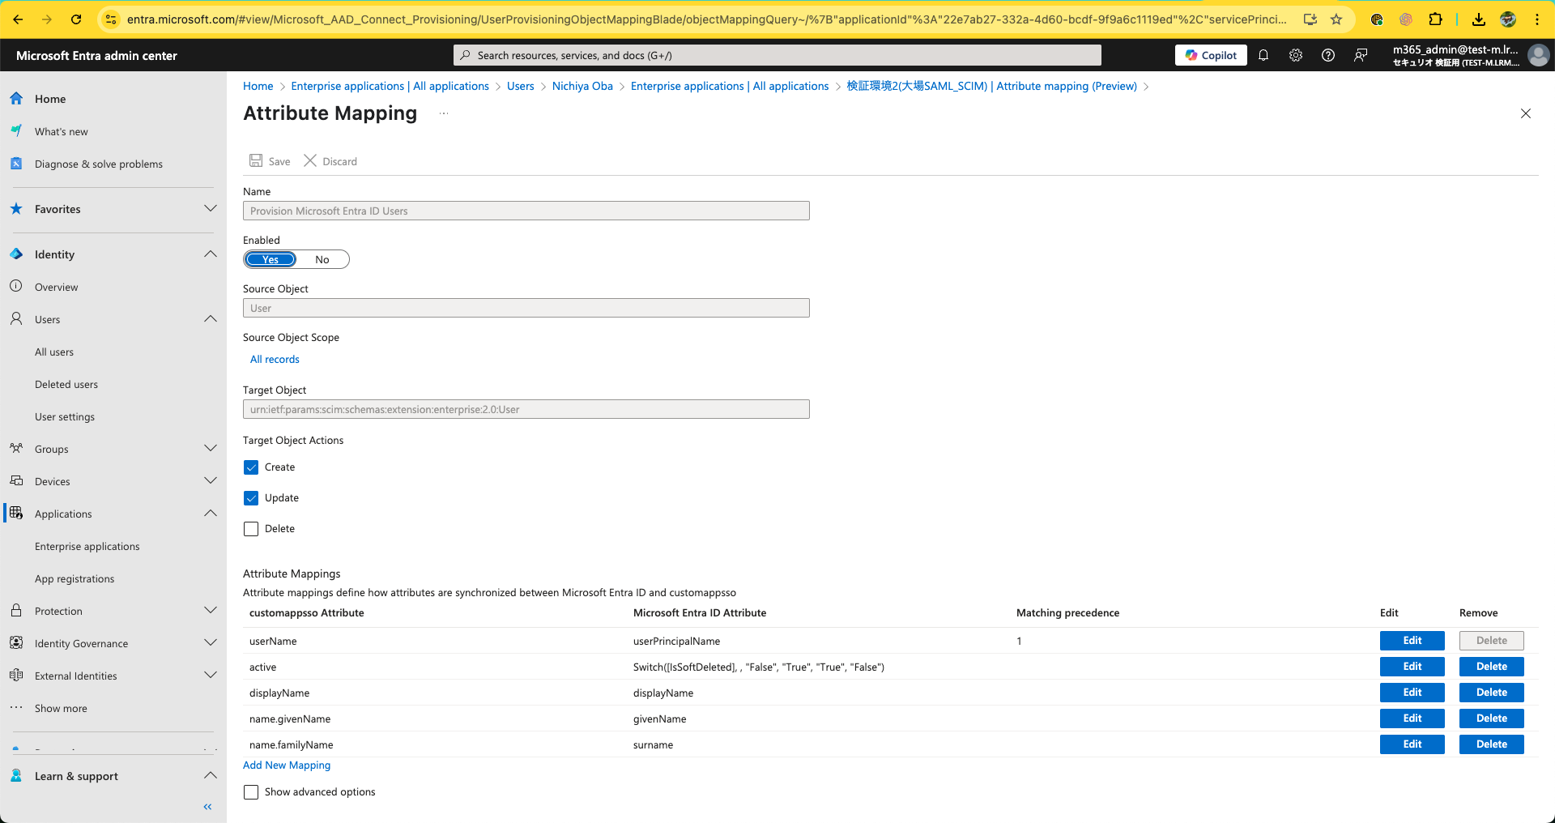Click the Protection lock icon

(x=16, y=610)
